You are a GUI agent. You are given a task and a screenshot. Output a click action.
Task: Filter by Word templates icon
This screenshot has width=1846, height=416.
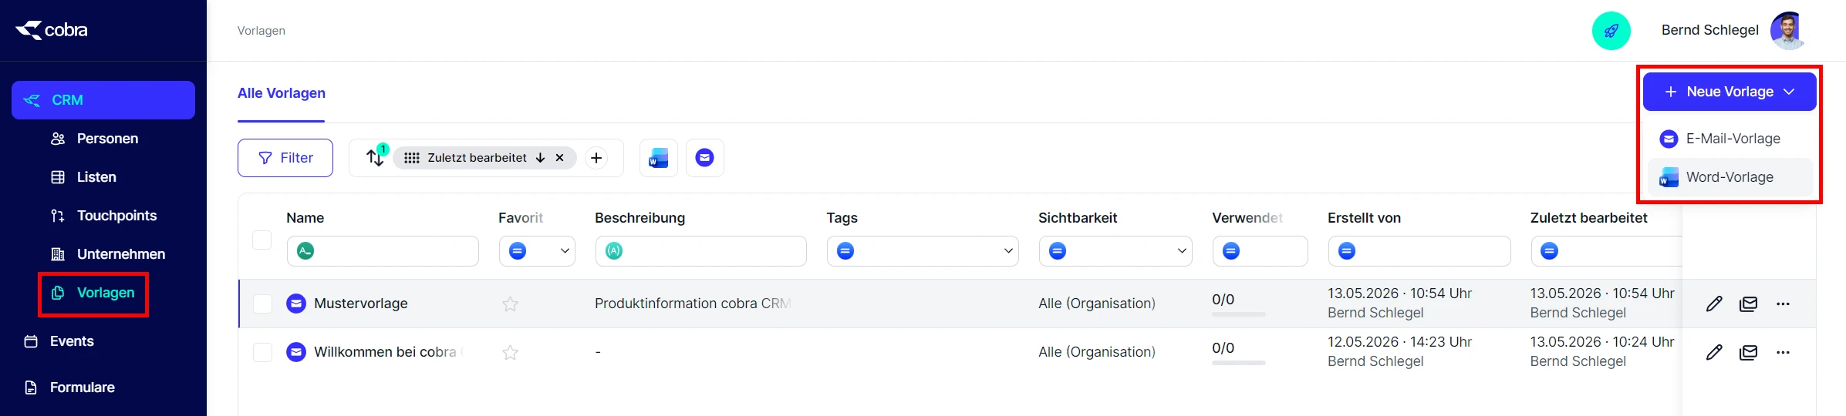(659, 158)
